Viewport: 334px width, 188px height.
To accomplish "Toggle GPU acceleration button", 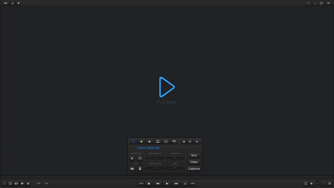I will [x=141, y=184].
